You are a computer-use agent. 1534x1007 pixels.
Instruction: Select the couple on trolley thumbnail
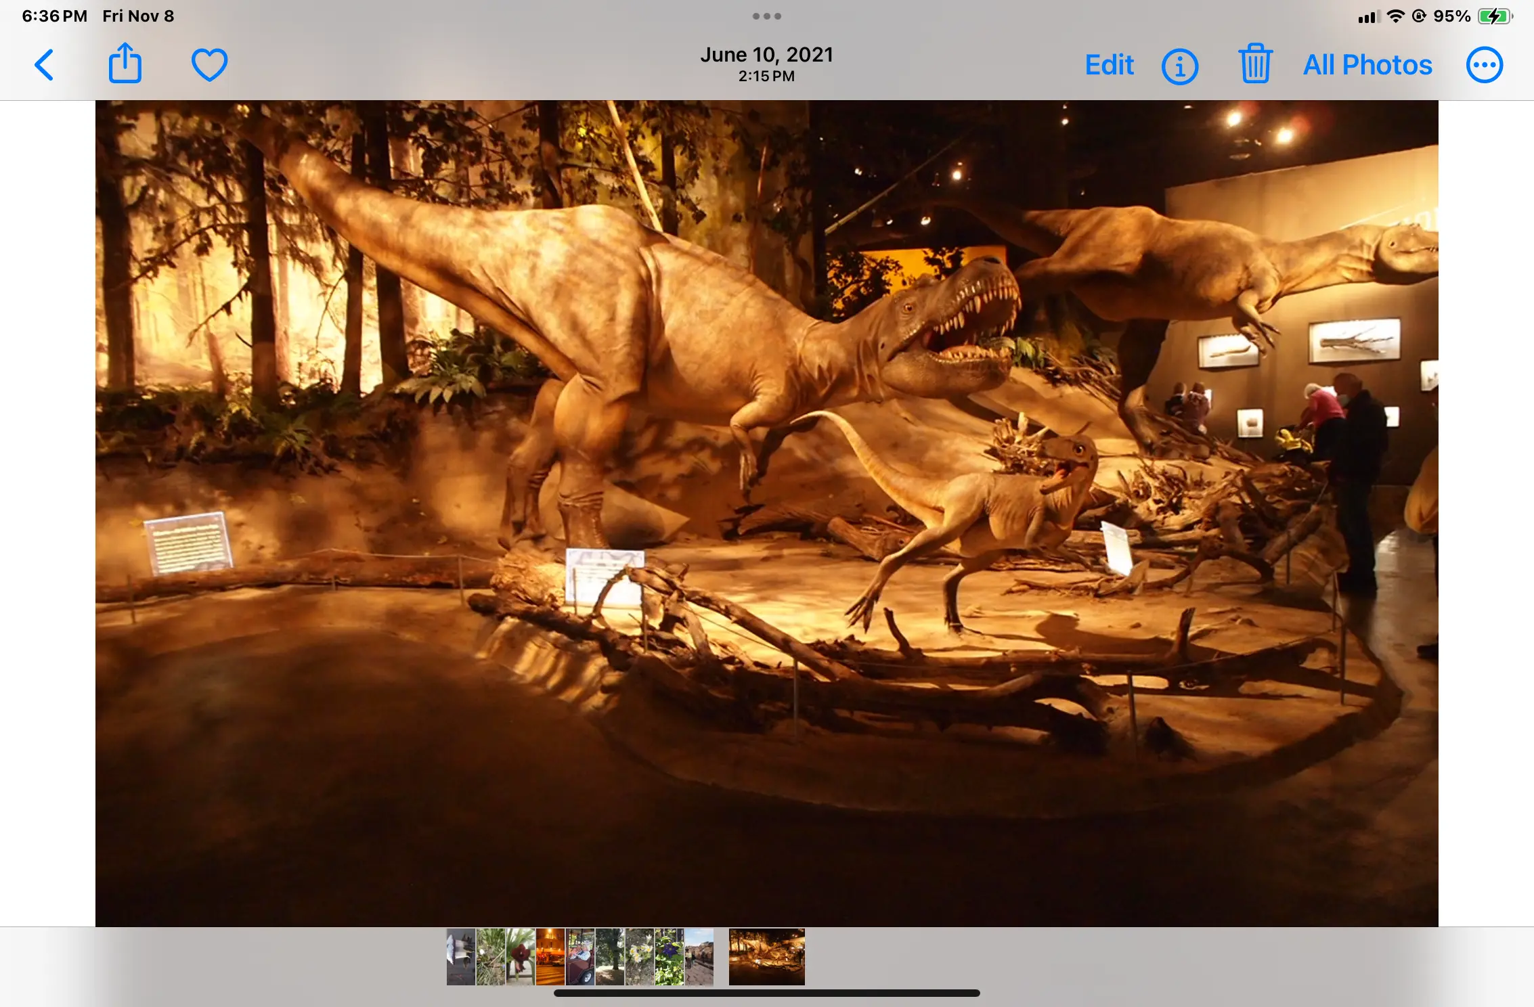(x=579, y=956)
